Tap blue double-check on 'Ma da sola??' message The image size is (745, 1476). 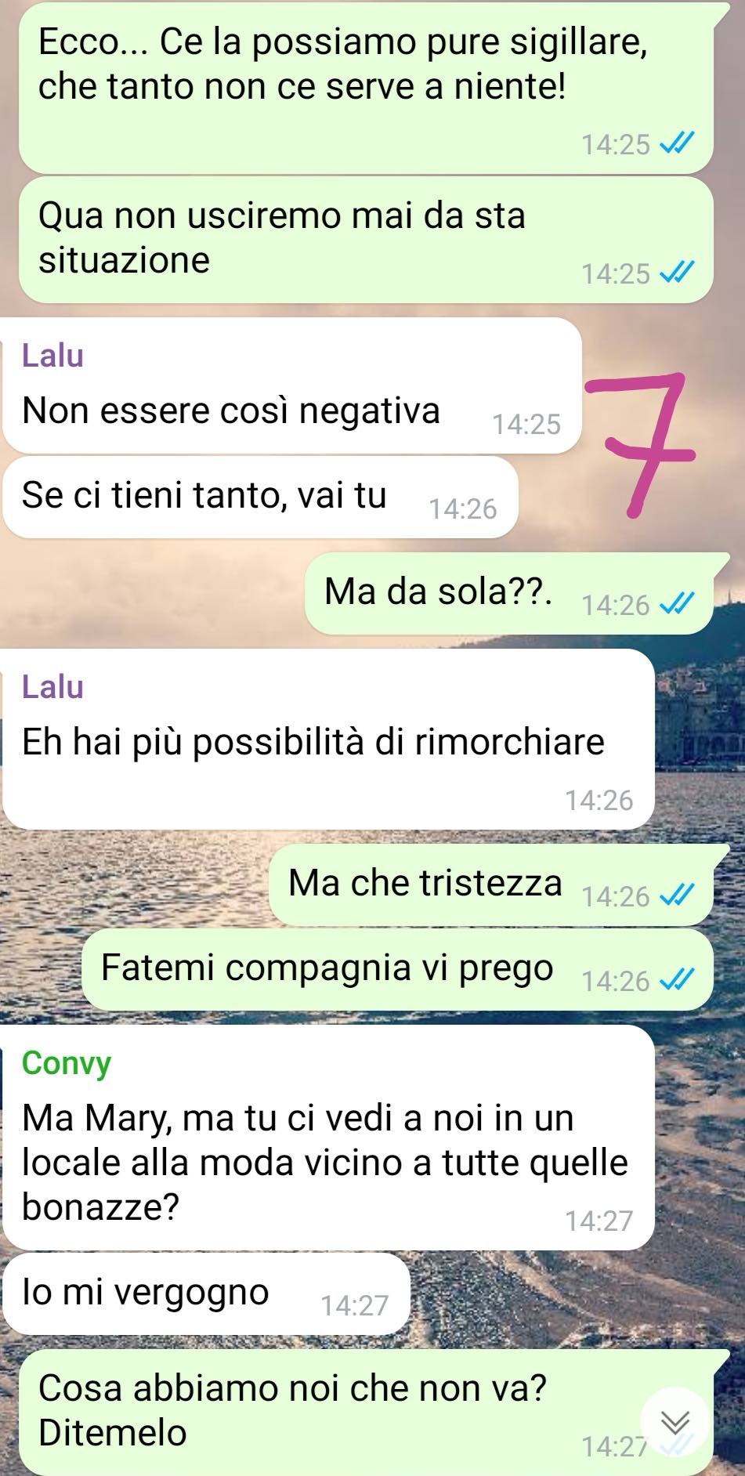(678, 604)
